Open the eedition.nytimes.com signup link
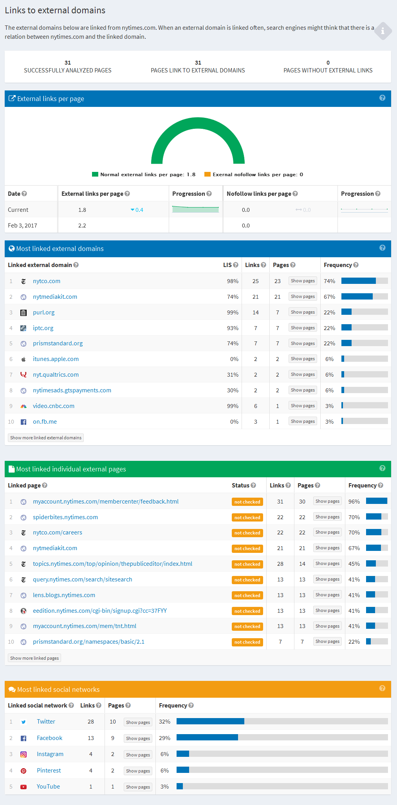 pos(100,611)
